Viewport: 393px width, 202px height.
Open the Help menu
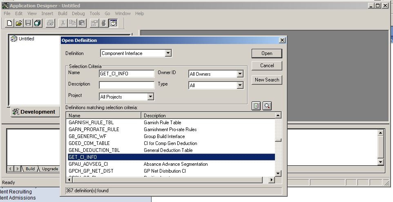tap(139, 13)
